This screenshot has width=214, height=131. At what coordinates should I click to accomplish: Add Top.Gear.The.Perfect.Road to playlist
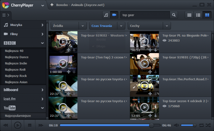pos(150,94)
